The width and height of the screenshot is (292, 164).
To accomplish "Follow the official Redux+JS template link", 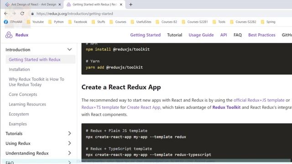I will (259, 100).
